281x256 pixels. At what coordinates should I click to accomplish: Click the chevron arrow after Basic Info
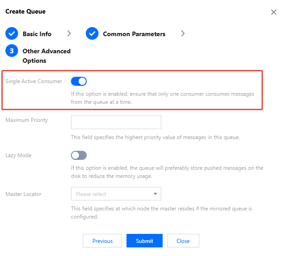[69, 33]
